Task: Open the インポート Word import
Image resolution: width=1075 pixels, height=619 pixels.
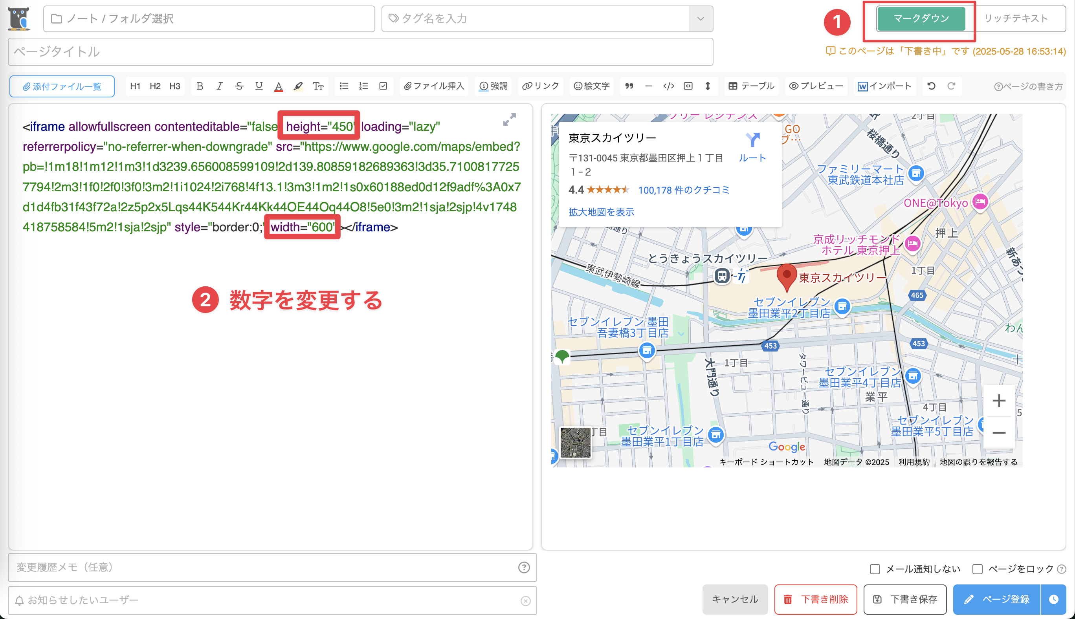Action: (884, 86)
